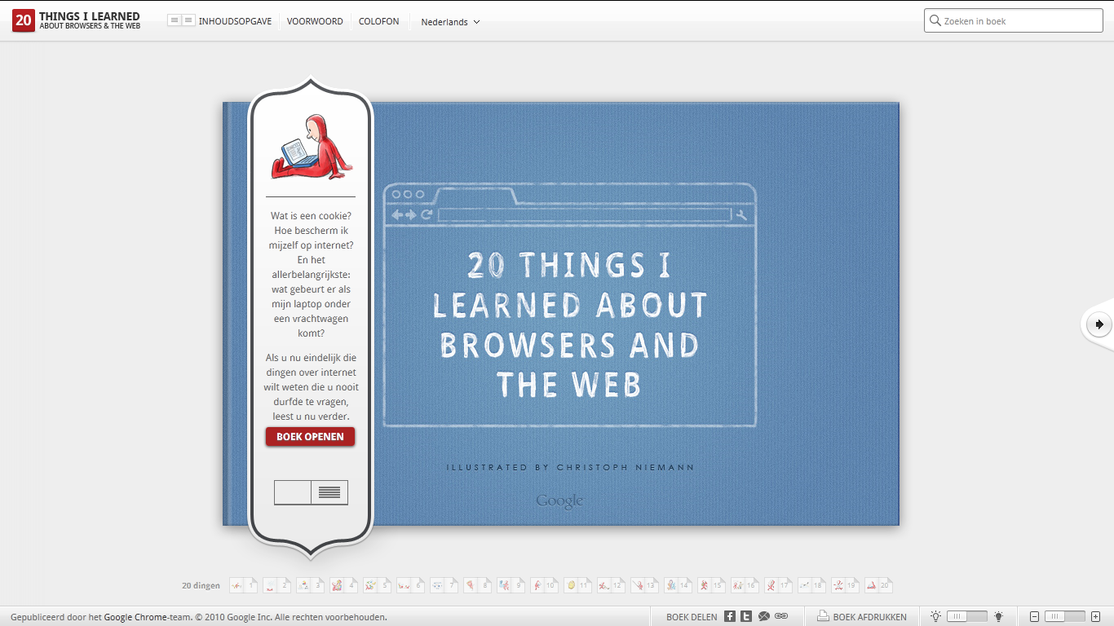Jump to chapter thumbnail 5
This screenshot has height=626, width=1114.
coord(378,585)
